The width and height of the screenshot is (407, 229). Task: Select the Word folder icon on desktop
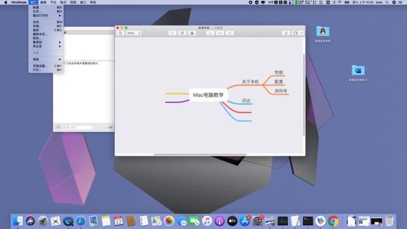(358, 71)
